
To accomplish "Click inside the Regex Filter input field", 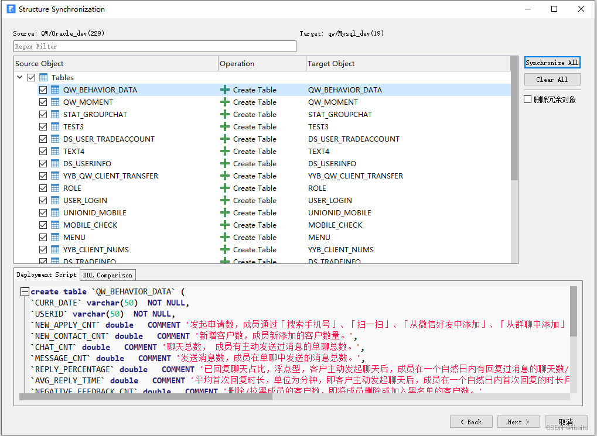I will click(152, 46).
